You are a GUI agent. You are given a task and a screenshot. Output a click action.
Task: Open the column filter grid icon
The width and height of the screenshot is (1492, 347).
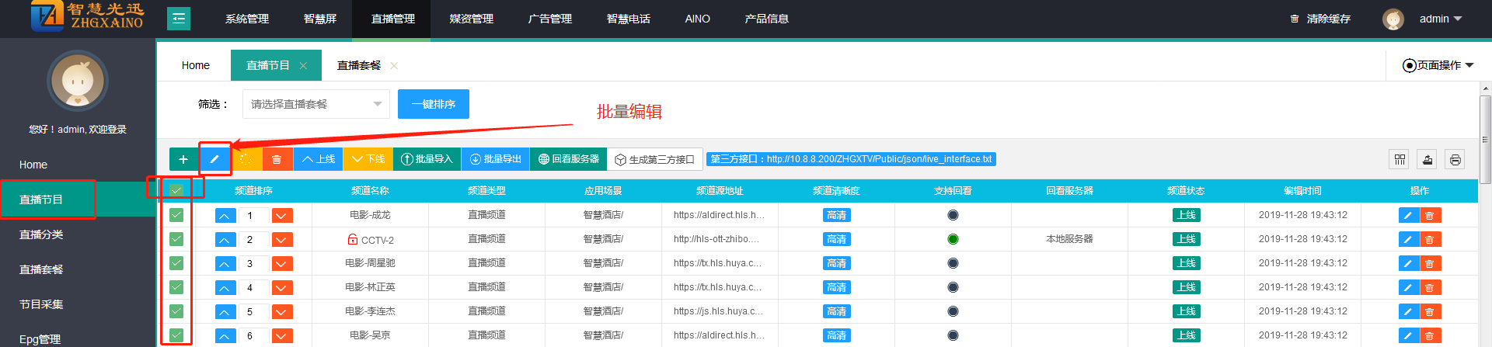pos(1400,159)
